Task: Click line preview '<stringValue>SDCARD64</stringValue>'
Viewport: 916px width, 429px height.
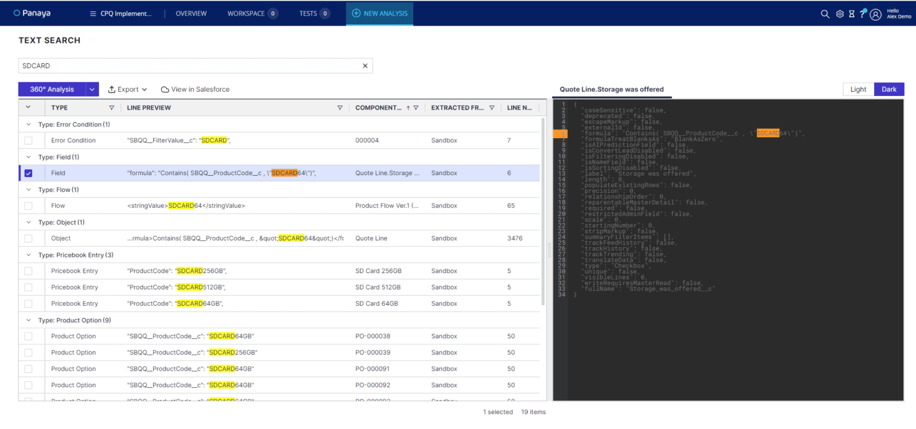Action: tap(186, 206)
